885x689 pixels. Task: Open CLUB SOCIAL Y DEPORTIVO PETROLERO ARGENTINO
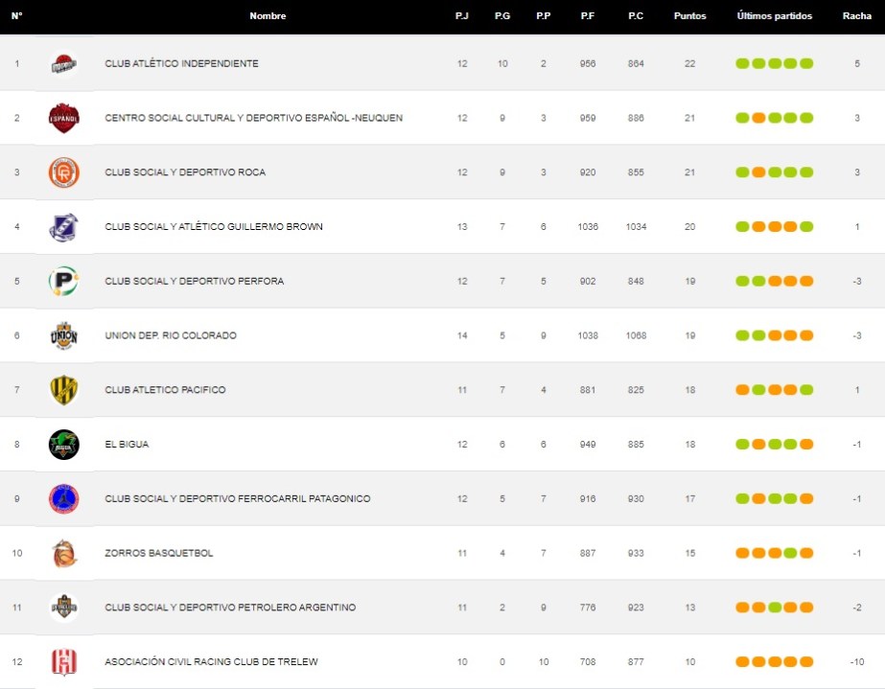(x=230, y=608)
